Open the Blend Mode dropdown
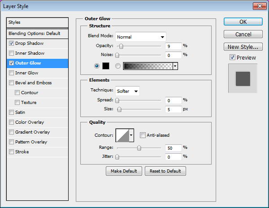 (x=141, y=37)
